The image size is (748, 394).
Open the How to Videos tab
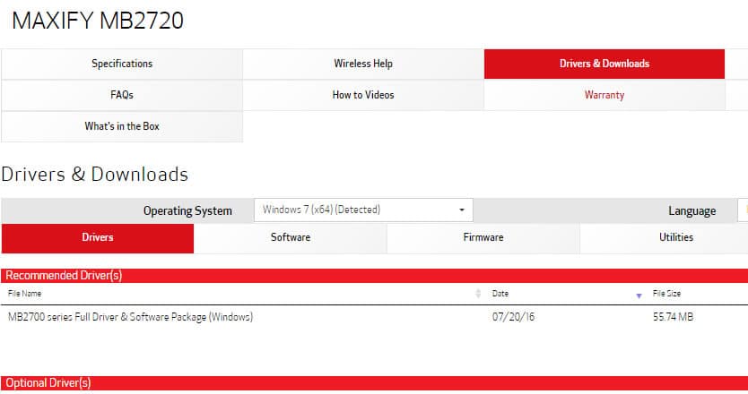[363, 95]
